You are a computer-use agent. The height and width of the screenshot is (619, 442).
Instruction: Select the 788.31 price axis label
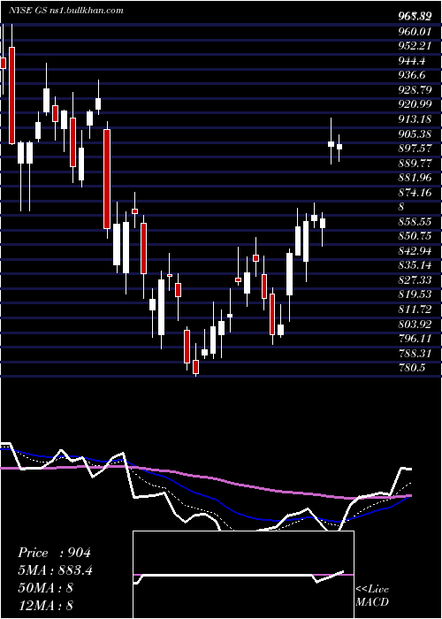(x=415, y=354)
